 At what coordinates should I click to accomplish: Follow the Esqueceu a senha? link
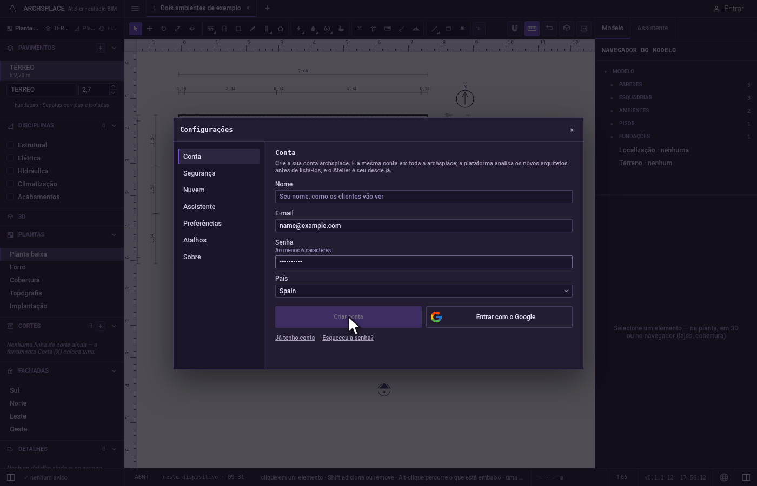348,337
